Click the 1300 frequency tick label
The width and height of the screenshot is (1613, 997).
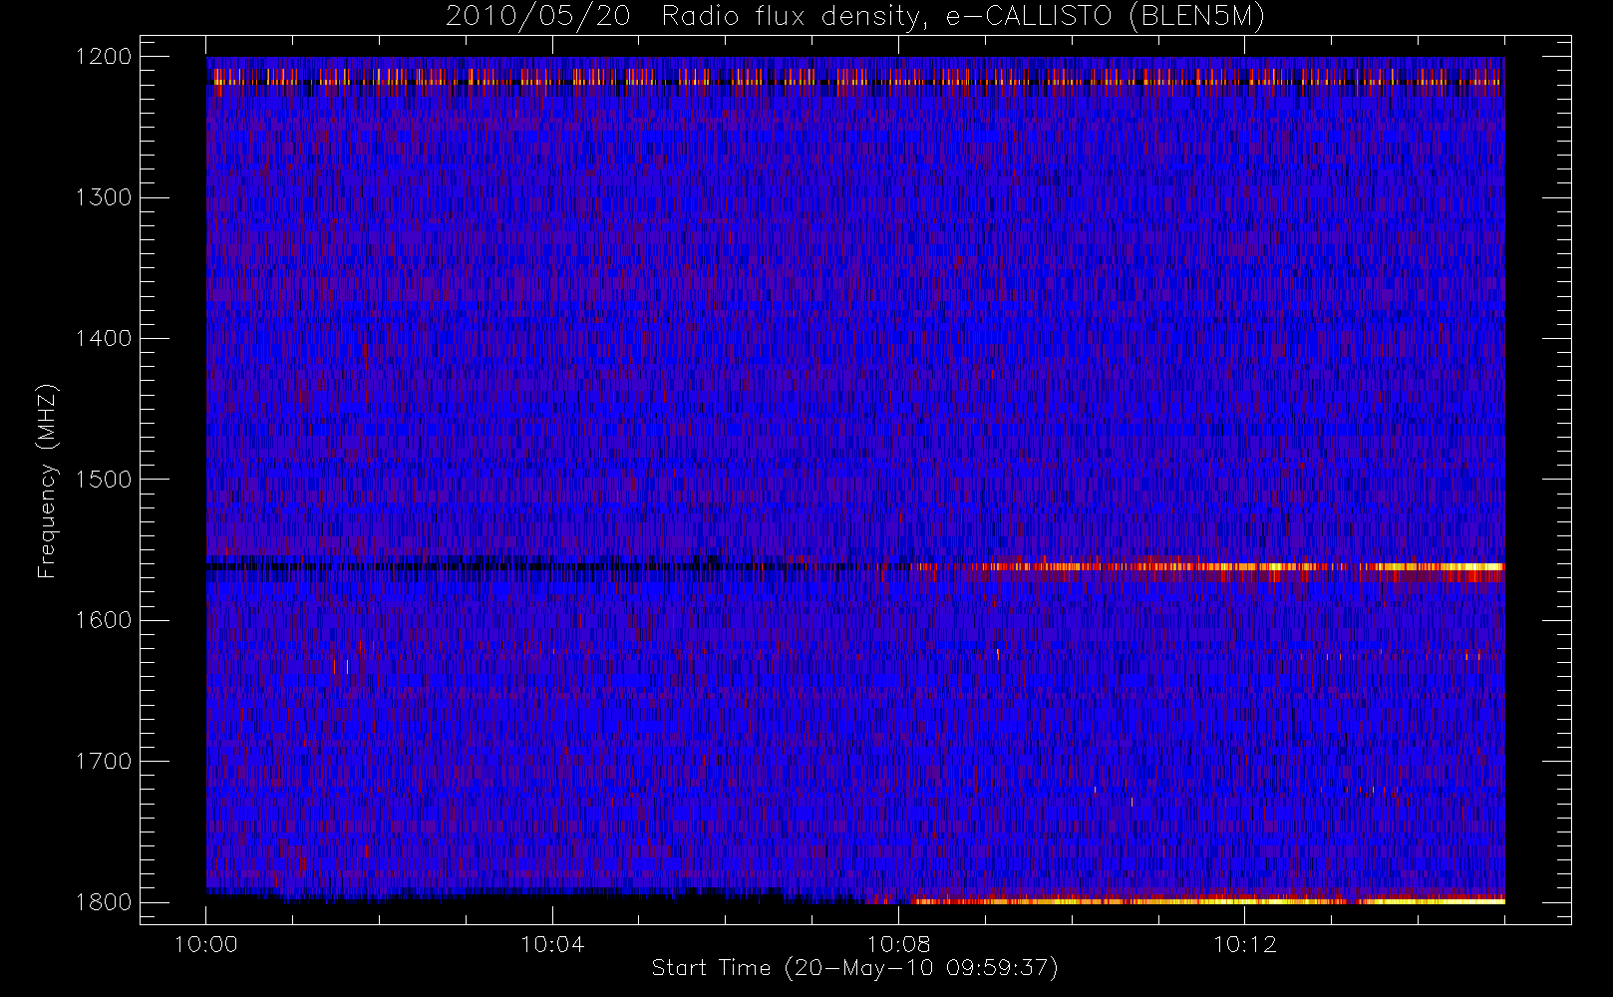pyautogui.click(x=104, y=197)
